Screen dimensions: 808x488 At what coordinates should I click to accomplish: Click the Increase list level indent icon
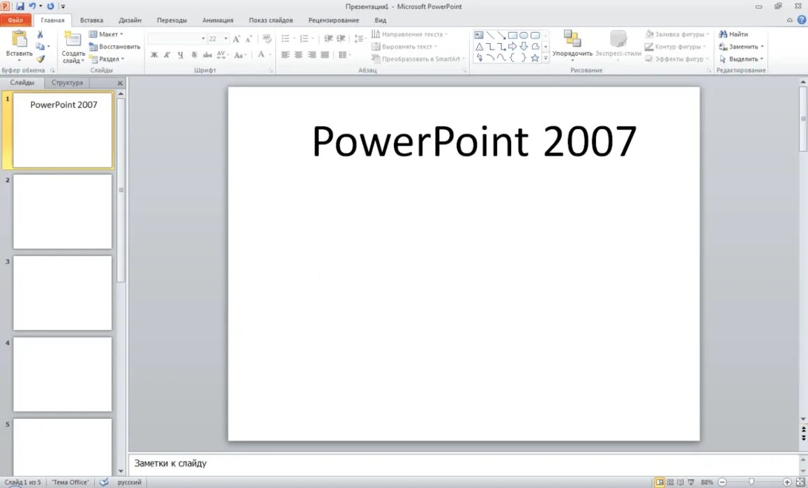point(341,38)
